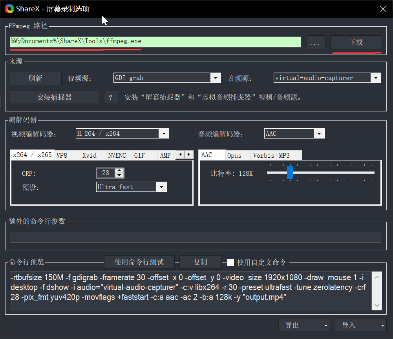Click the 刷新 refresh button
This screenshot has width=393, height=339.
36,78
